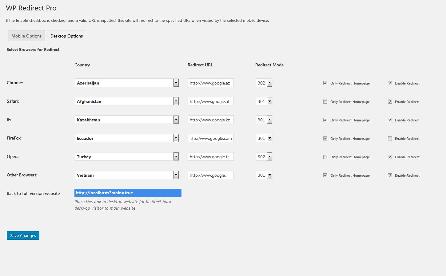Open the Other Browsers redirect mode dropdown
This screenshot has height=276, width=446.
coord(264,175)
